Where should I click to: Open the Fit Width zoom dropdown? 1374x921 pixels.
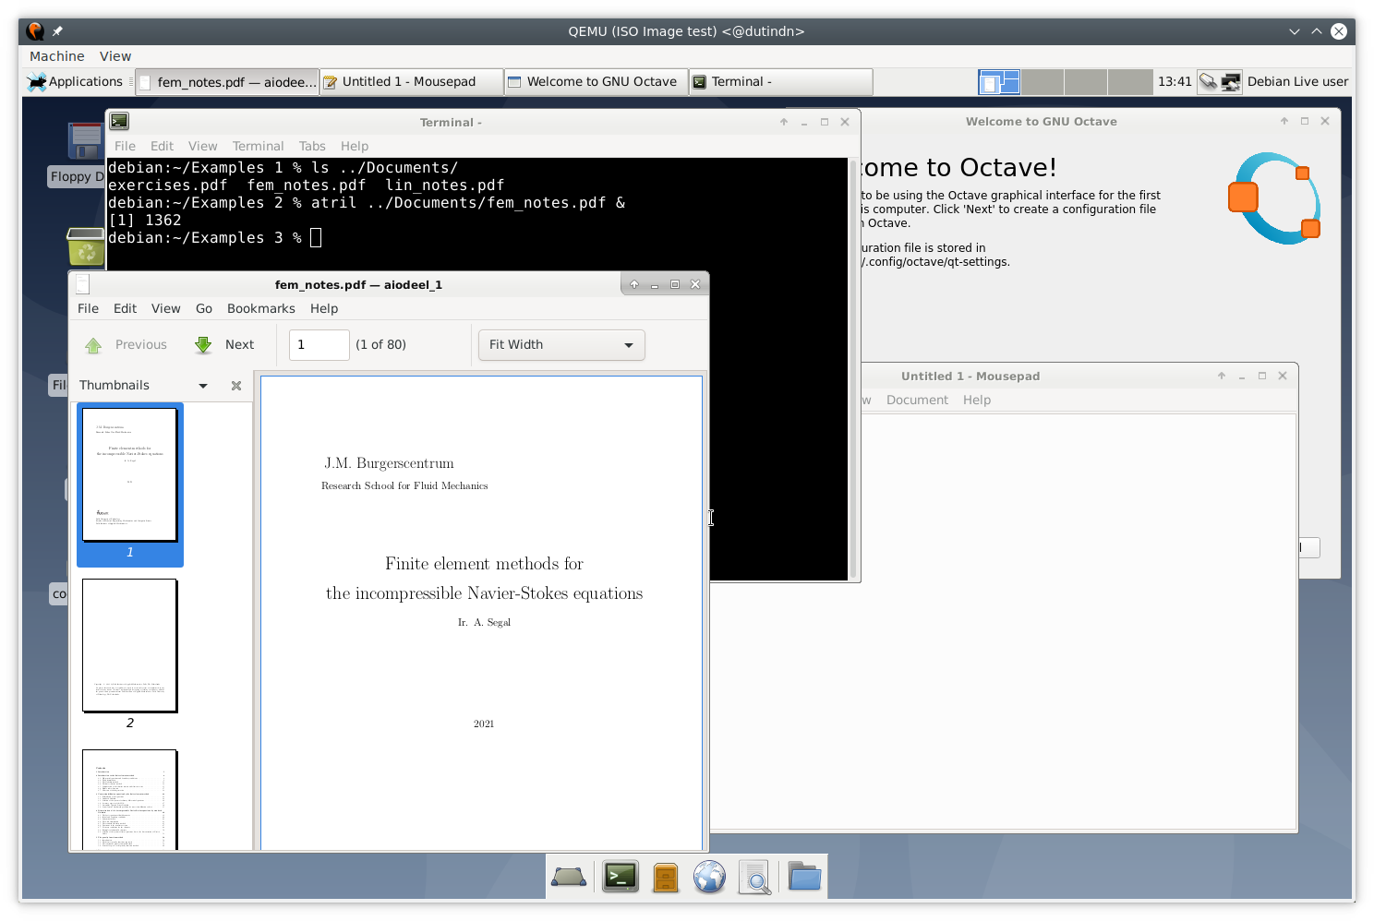(560, 345)
